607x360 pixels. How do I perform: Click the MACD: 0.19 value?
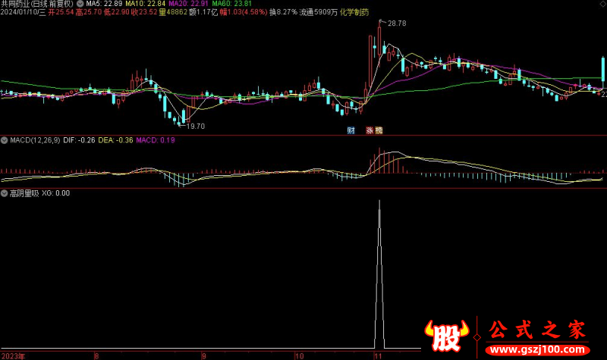click(156, 140)
